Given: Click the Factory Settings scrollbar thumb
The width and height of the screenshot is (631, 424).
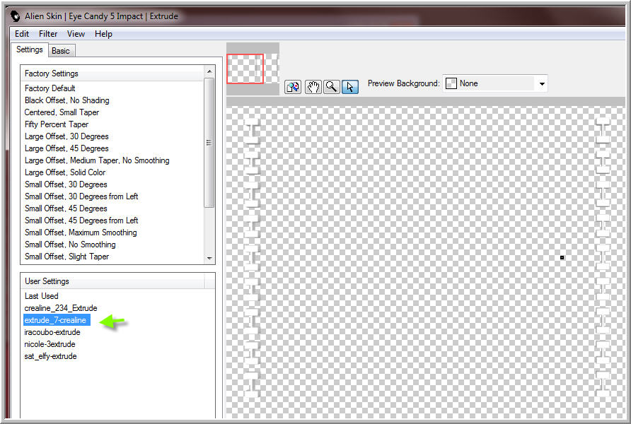Looking at the screenshot, I should point(209,143).
